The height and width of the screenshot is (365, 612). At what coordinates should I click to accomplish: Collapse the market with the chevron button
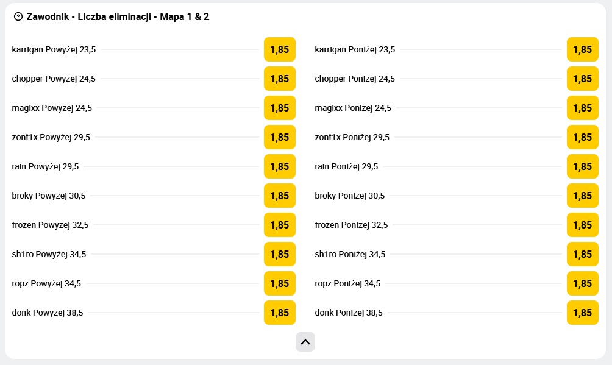pos(305,342)
